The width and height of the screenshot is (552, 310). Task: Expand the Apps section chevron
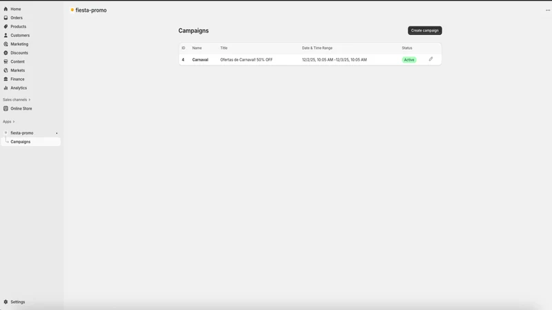pyautogui.click(x=14, y=122)
